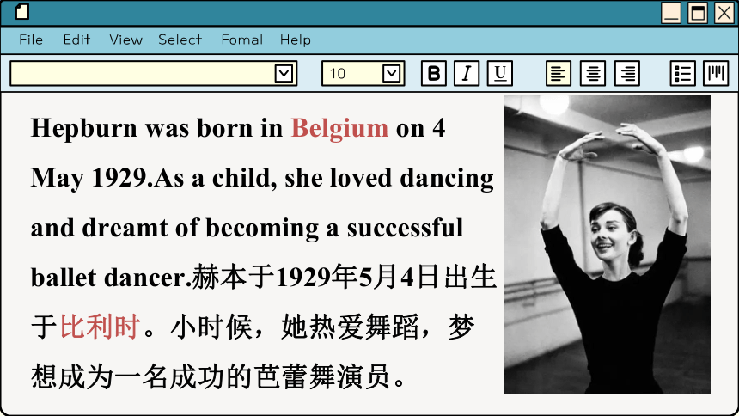This screenshot has width=739, height=416.
Task: Click the text 'May 1929.As'
Action: tap(107, 178)
